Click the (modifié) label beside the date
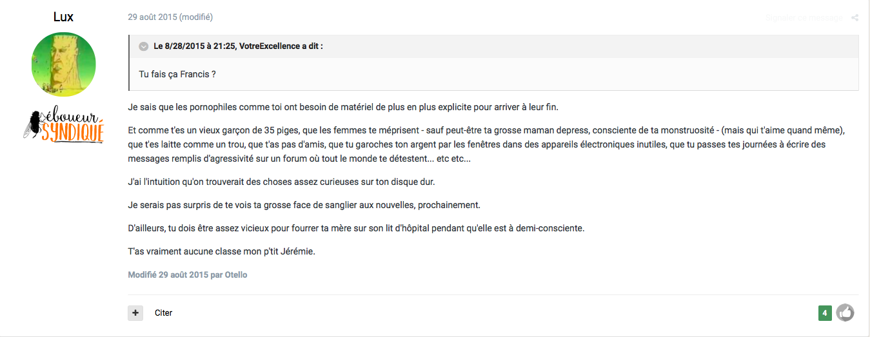Viewport: 870px width, 337px height. coord(197,17)
